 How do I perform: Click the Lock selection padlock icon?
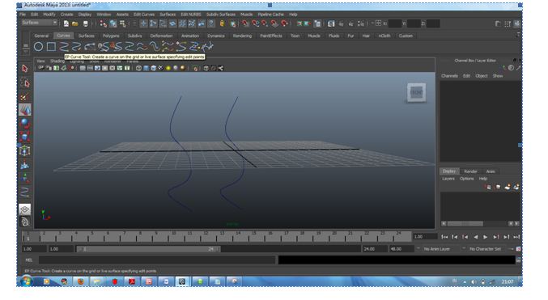pyautogui.click(x=222, y=23)
